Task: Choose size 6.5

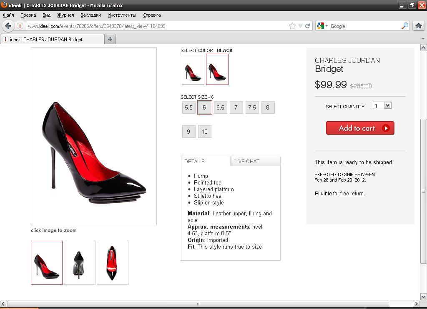Action: (220, 107)
